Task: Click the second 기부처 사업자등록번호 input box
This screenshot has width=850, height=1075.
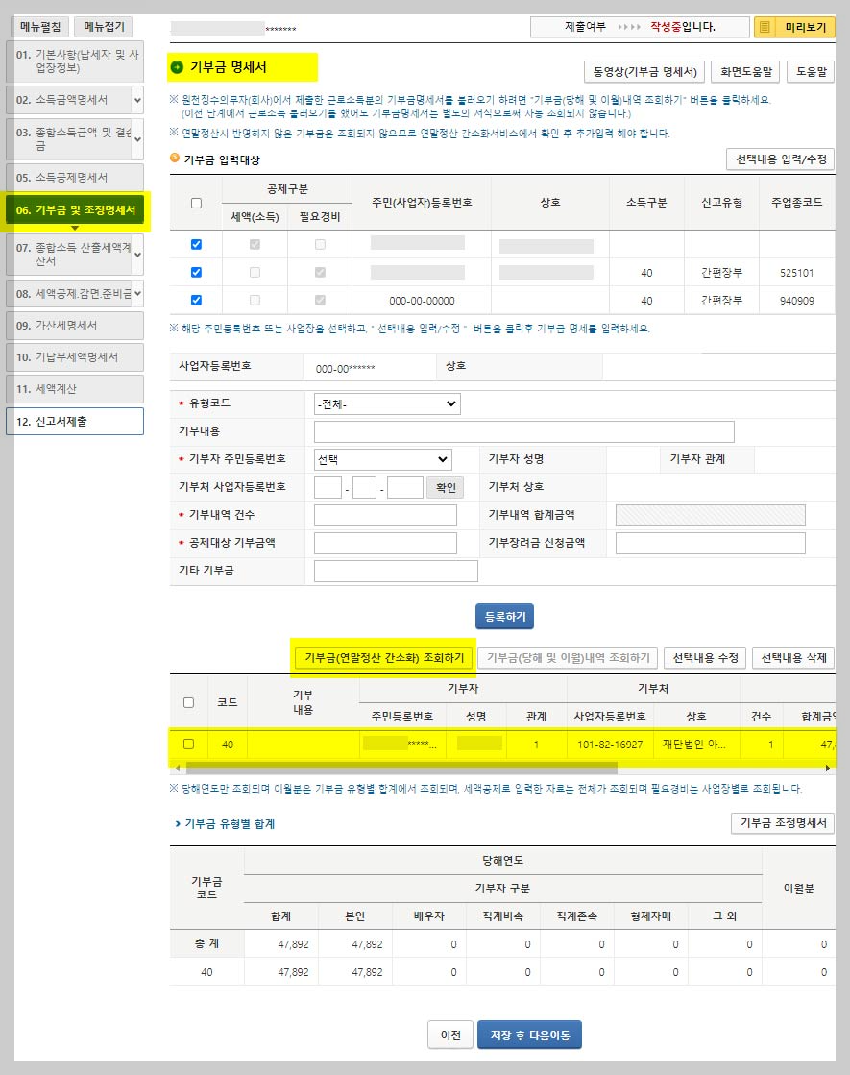Action: [364, 487]
